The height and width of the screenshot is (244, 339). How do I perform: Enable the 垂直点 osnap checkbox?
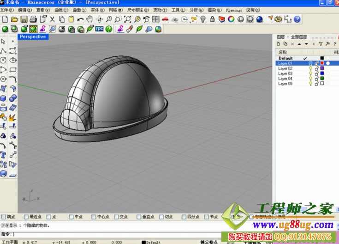point(138,216)
